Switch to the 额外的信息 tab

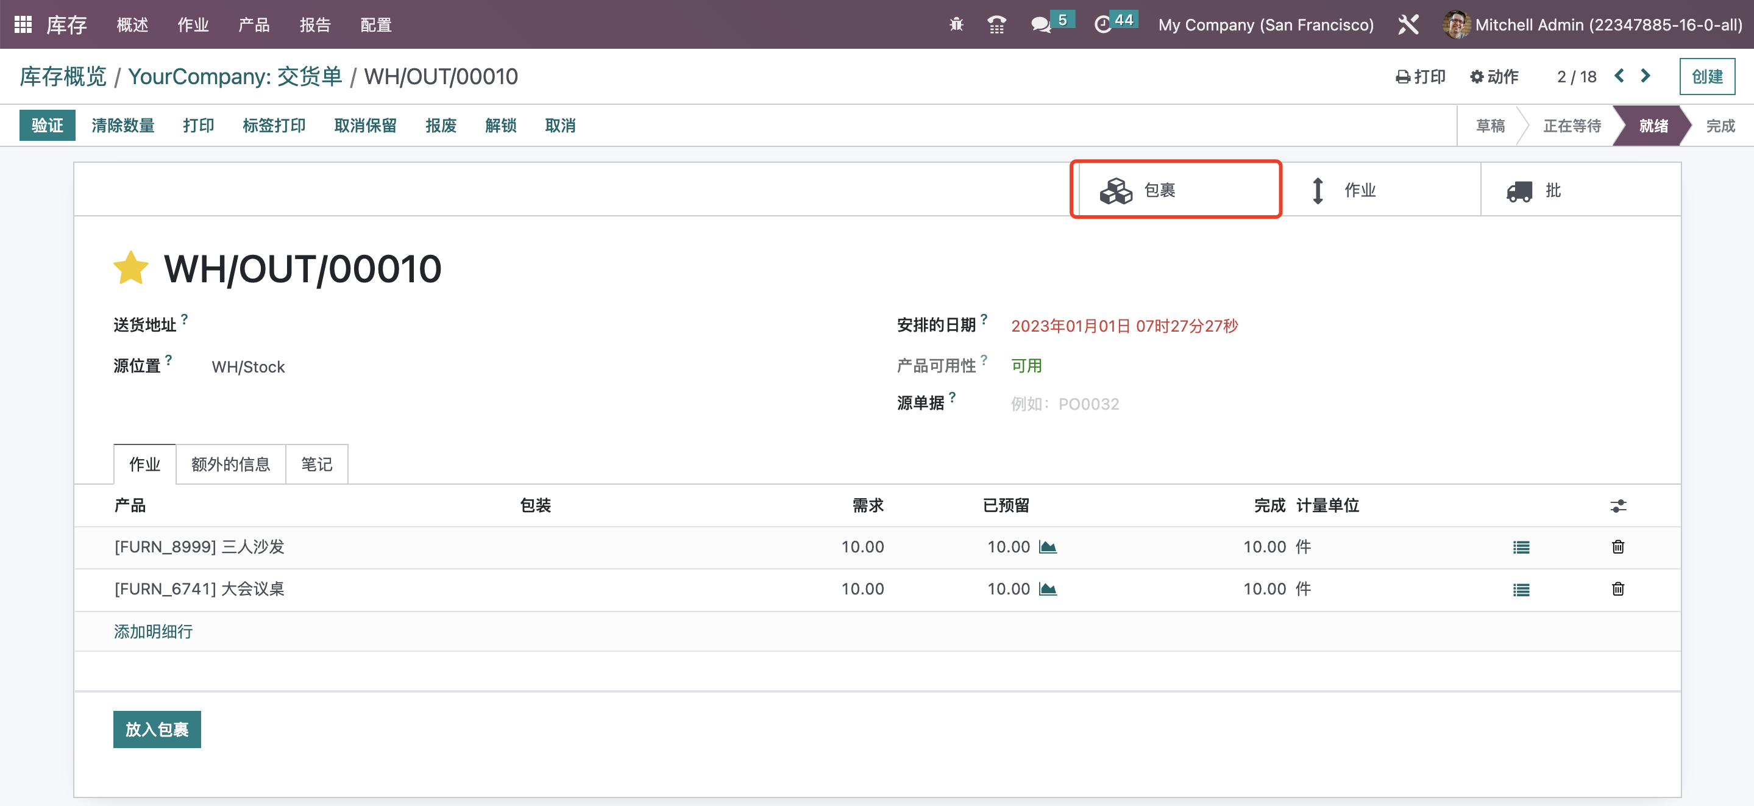[231, 464]
